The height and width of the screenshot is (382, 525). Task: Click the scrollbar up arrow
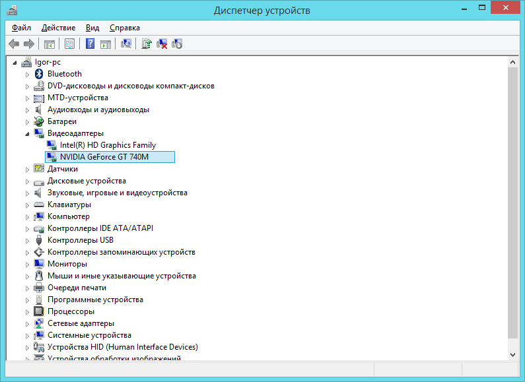(512, 62)
